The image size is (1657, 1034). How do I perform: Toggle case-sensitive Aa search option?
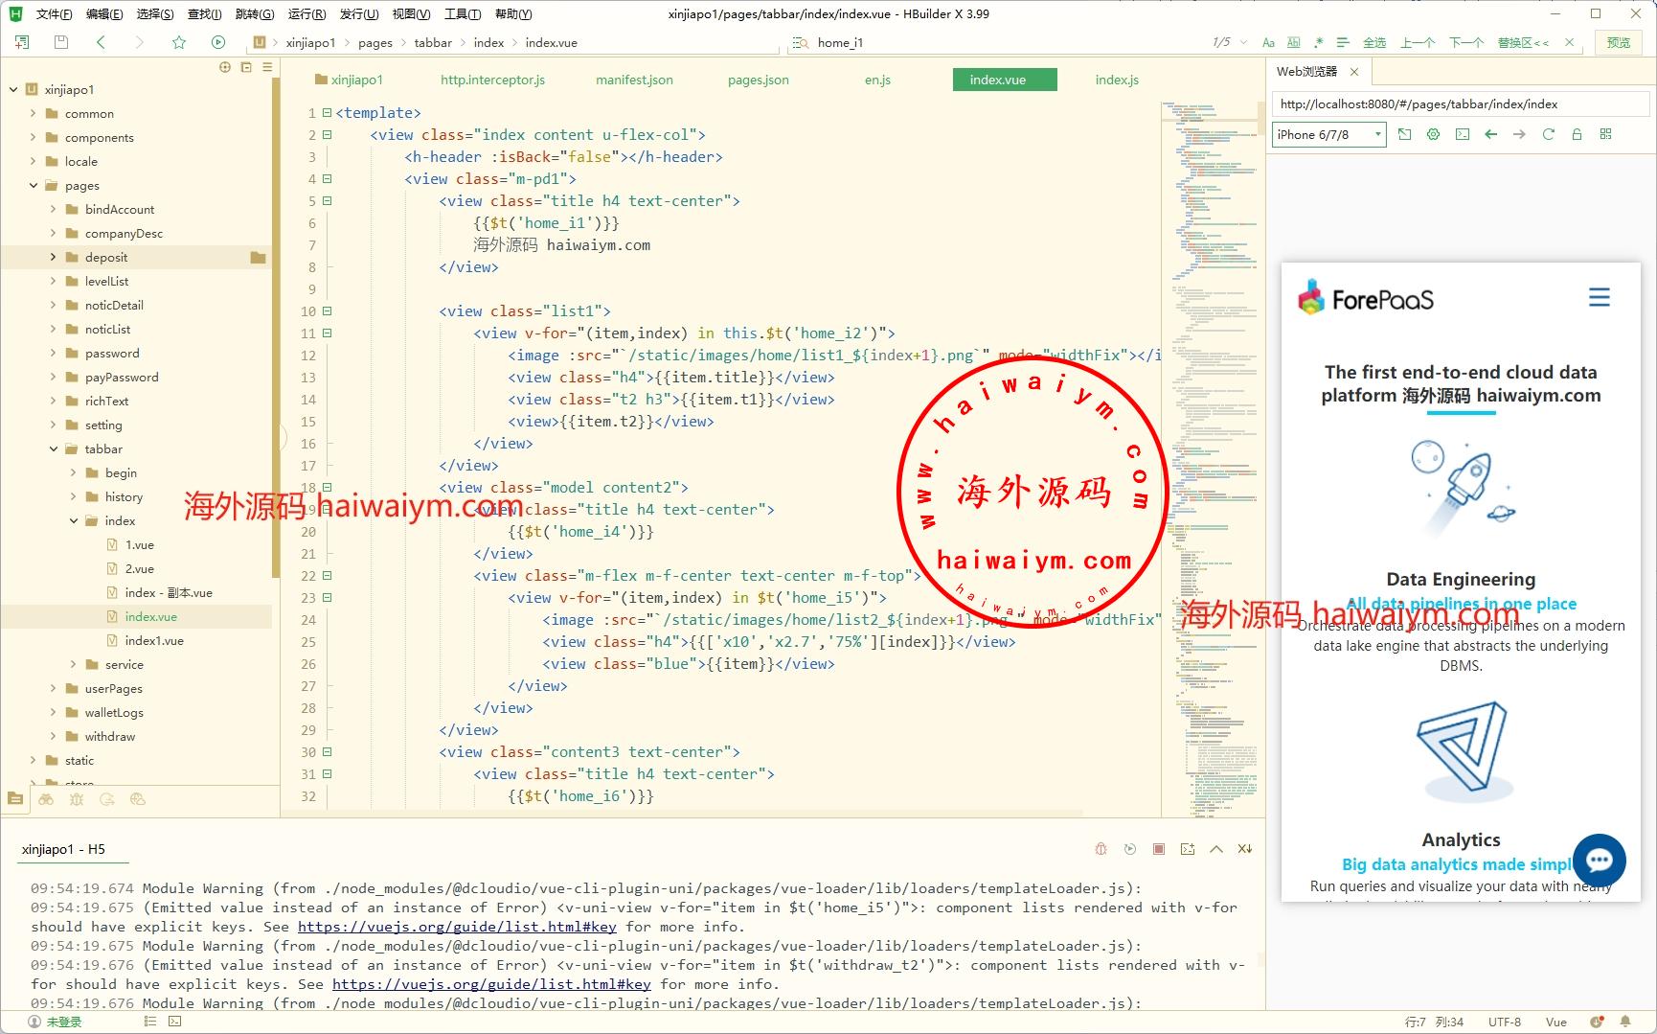click(1268, 42)
